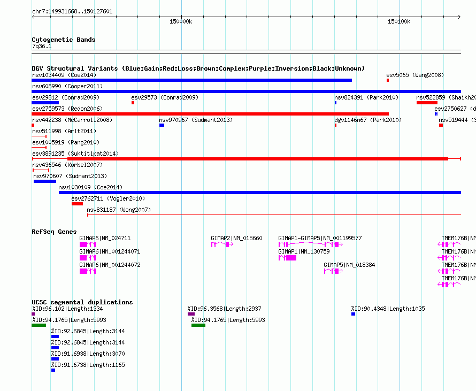
Task: Open the esv3891235 (Suktitipat2014) variant label
Action: [75, 154]
